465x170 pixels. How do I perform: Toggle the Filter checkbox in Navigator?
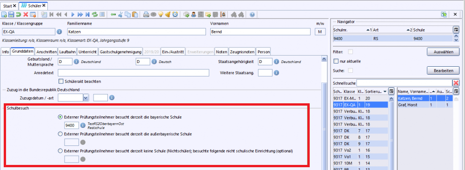point(351,52)
